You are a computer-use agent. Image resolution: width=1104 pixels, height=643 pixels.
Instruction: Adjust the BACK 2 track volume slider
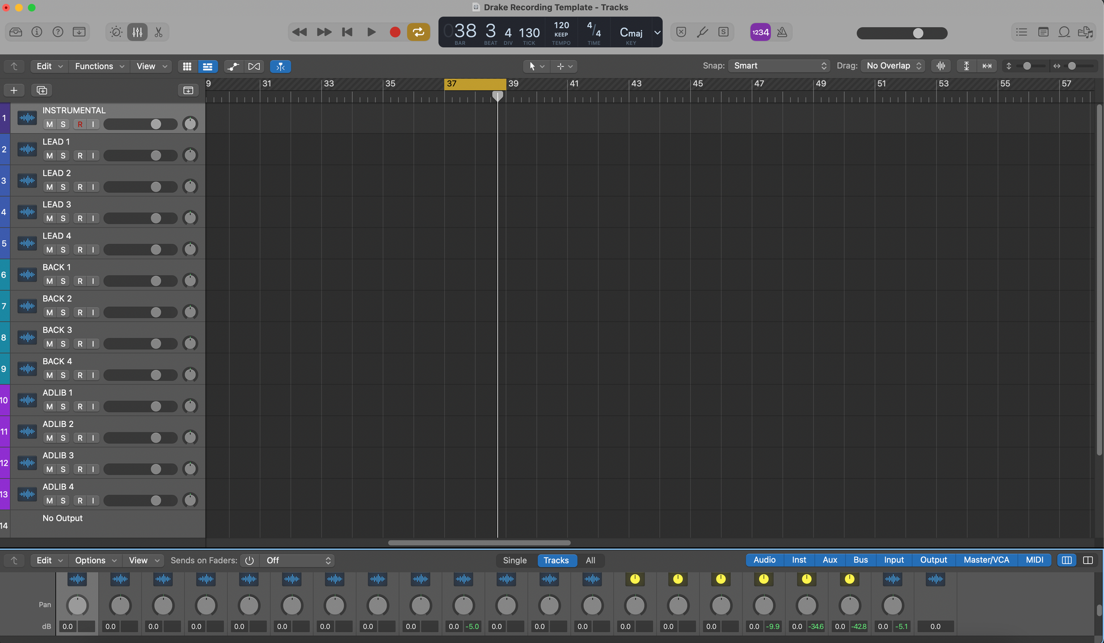click(155, 312)
